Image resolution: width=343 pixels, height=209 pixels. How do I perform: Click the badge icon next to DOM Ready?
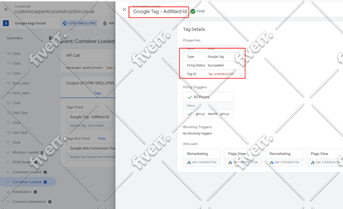(35, 162)
